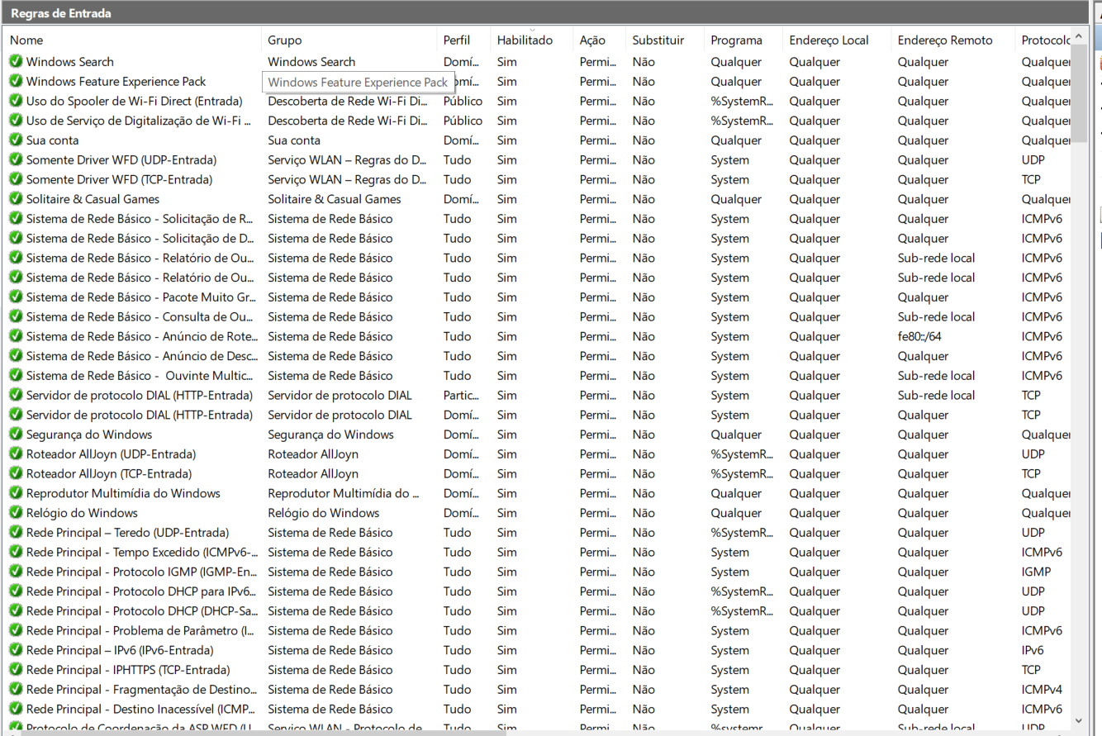Click the %SystemR... program cell of Teredo rule
This screenshot has height=736, width=1102.
pyautogui.click(x=742, y=533)
